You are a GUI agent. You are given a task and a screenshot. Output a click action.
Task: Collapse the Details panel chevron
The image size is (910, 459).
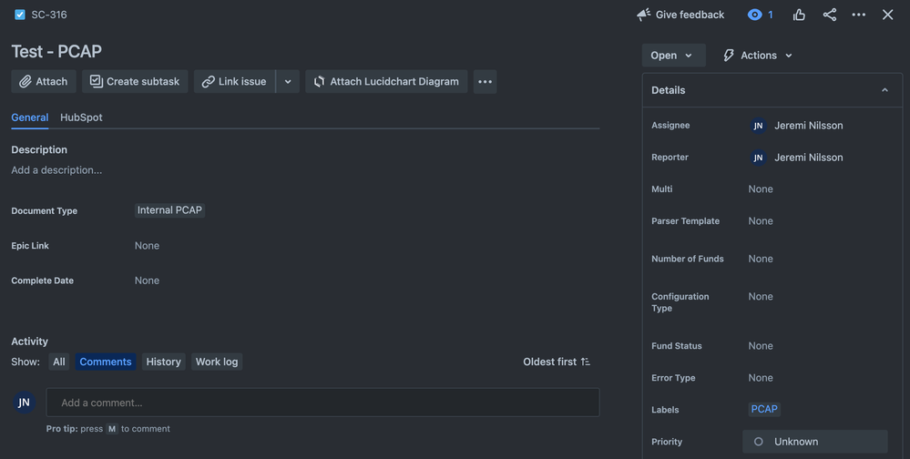tap(885, 90)
